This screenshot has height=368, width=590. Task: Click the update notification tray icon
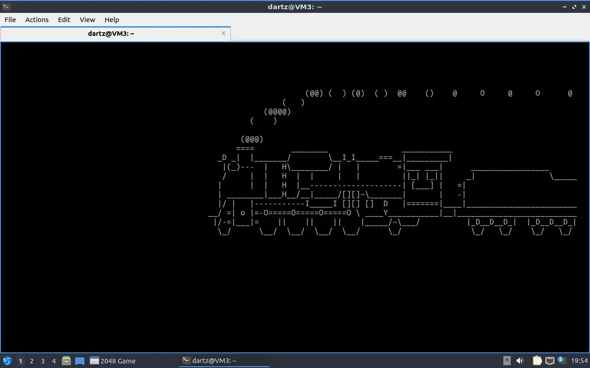pos(561,360)
